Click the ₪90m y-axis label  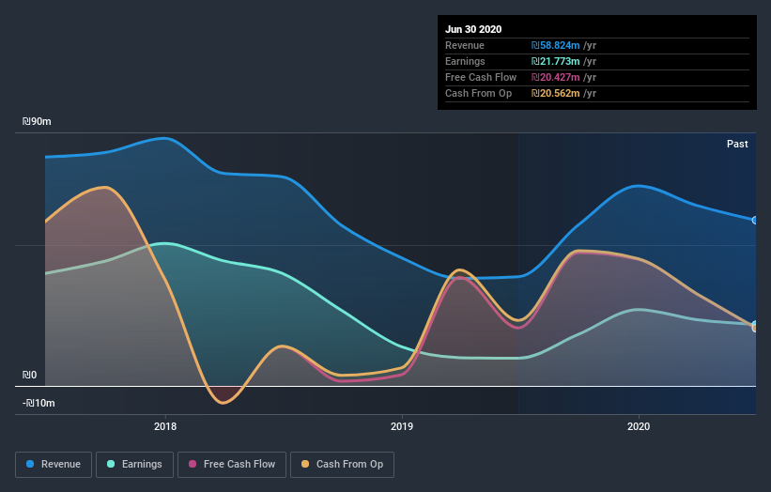(x=37, y=121)
